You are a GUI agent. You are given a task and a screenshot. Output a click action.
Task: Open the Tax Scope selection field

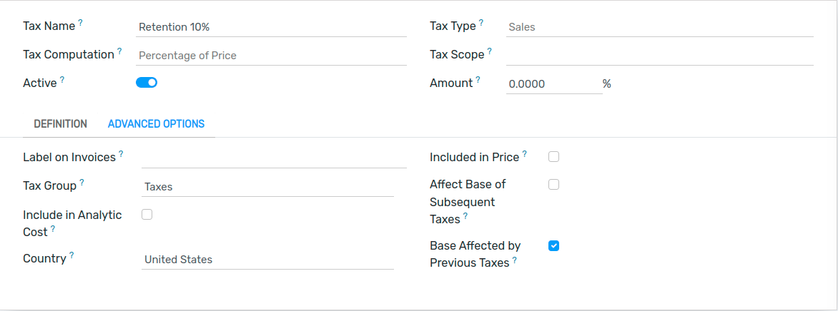pyautogui.click(x=659, y=55)
